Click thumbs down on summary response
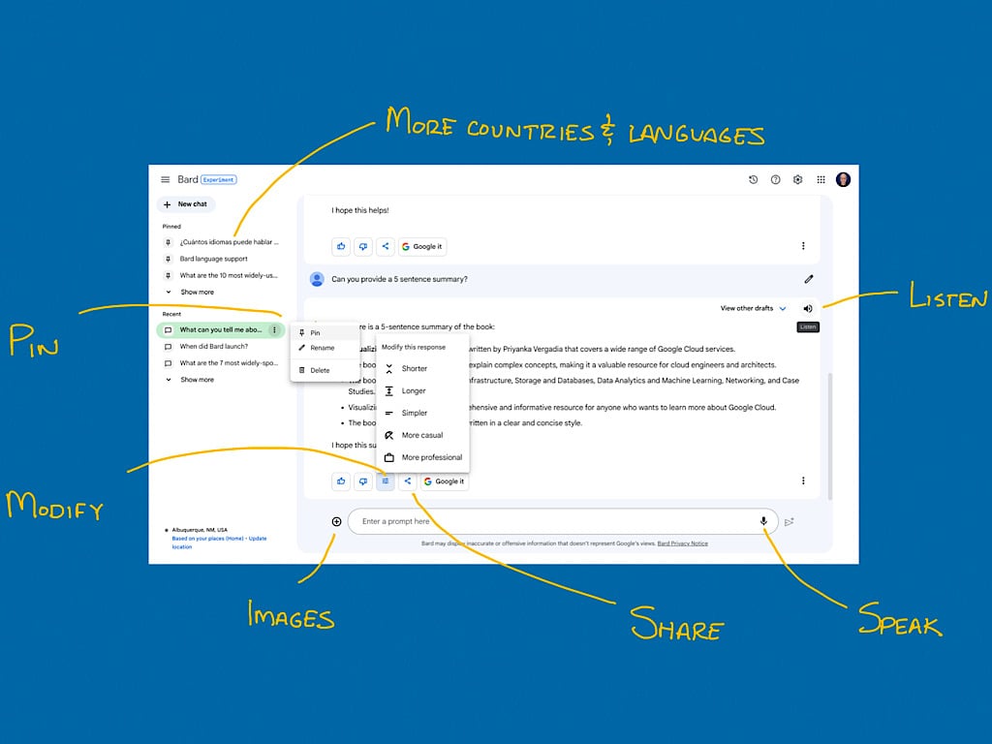The image size is (992, 744). pos(363,481)
